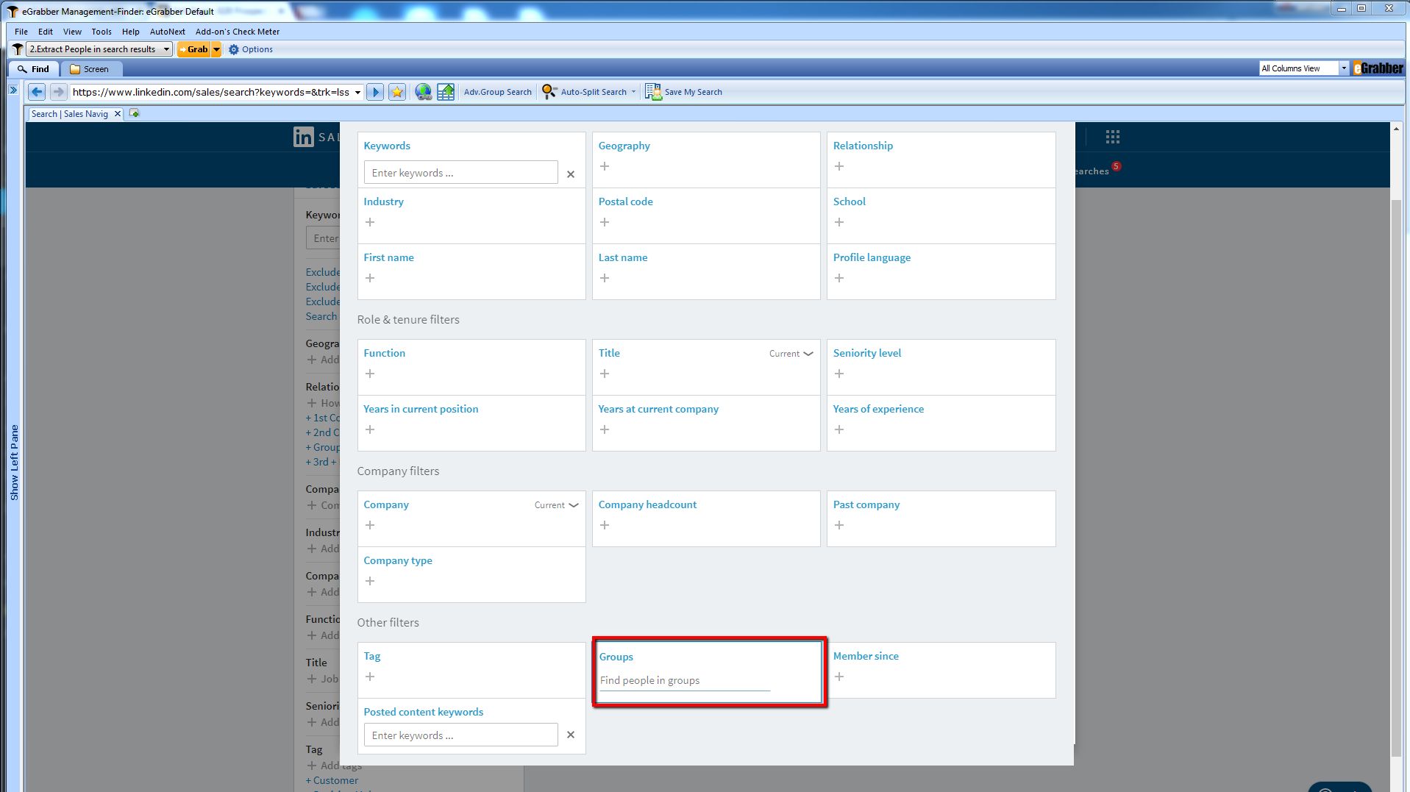Click the globe web search icon

coord(423,92)
